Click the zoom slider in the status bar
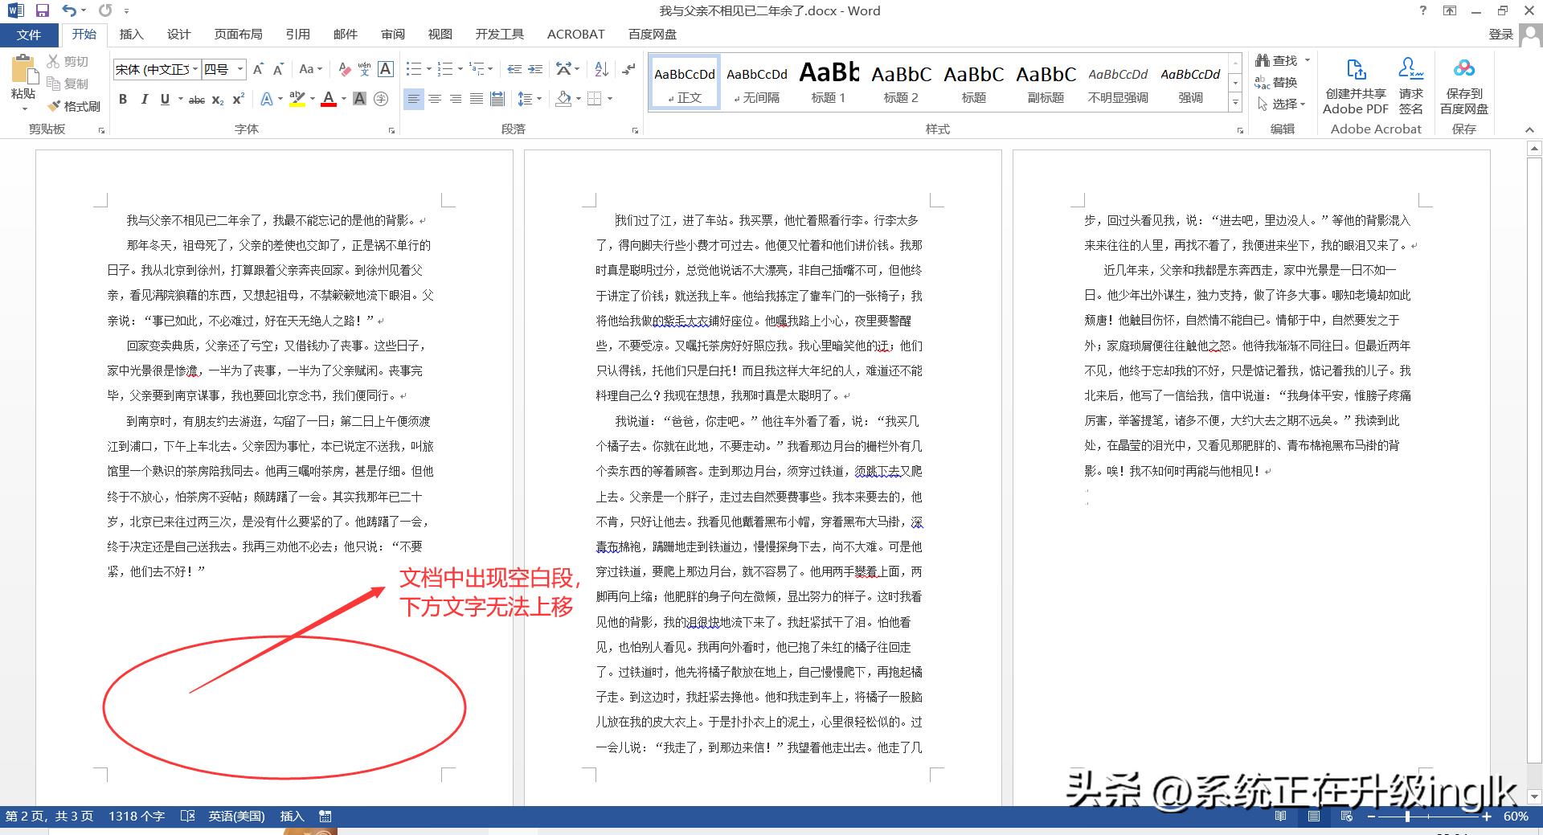This screenshot has height=835, width=1543. [1429, 817]
